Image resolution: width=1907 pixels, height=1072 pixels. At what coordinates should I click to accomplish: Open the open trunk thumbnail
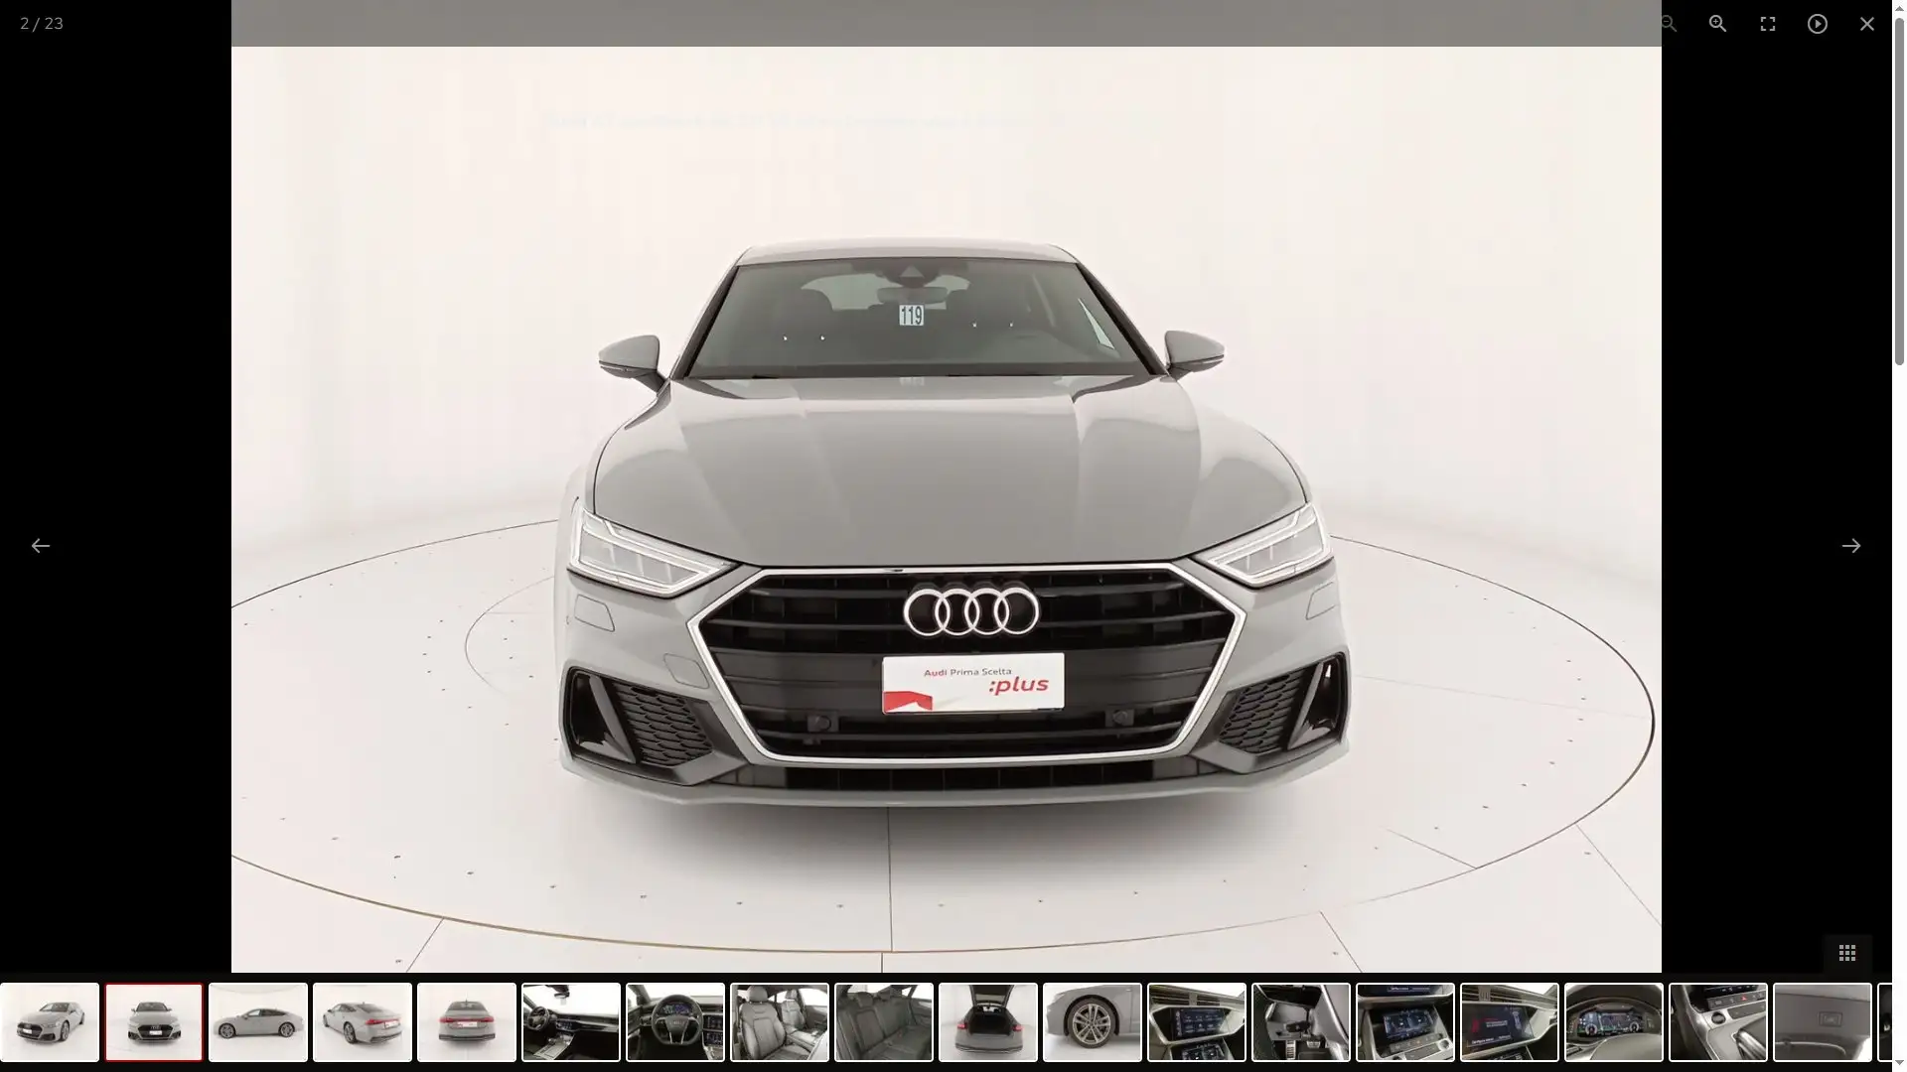coord(988,1022)
